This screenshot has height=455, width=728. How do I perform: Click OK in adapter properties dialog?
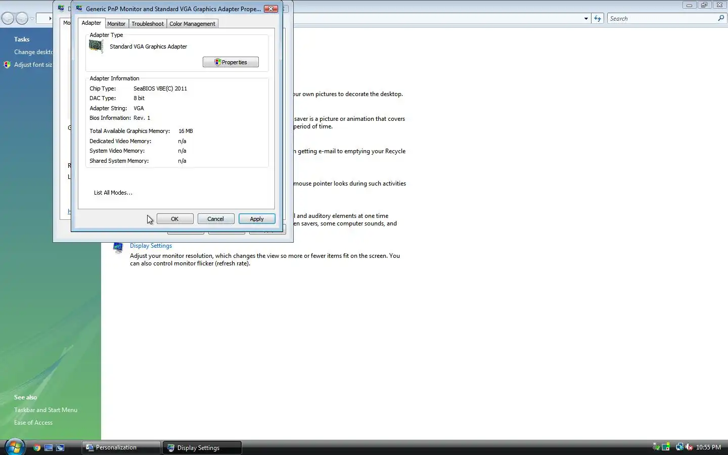175,219
